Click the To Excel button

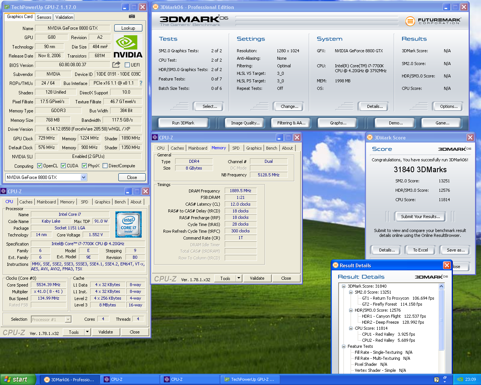420,250
